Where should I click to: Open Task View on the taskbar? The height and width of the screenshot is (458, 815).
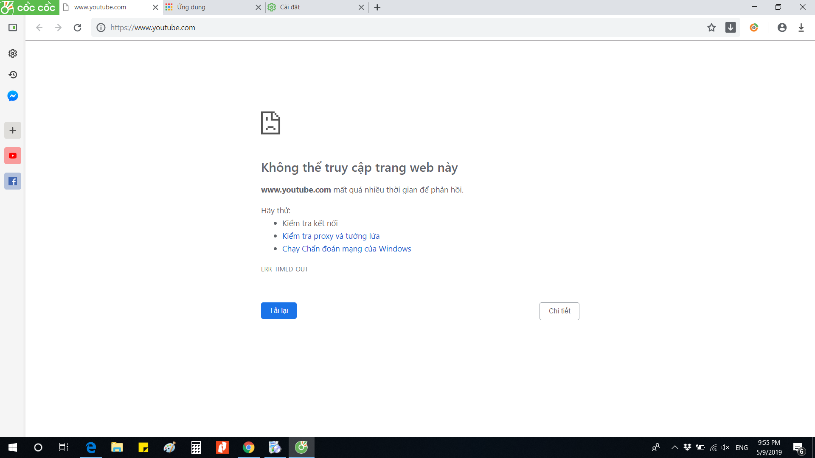coord(64,447)
